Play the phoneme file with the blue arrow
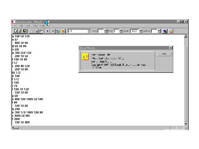This screenshot has height=149, width=199. 48,31
